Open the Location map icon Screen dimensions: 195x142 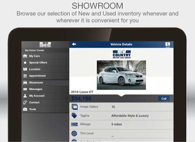click(x=25, y=69)
